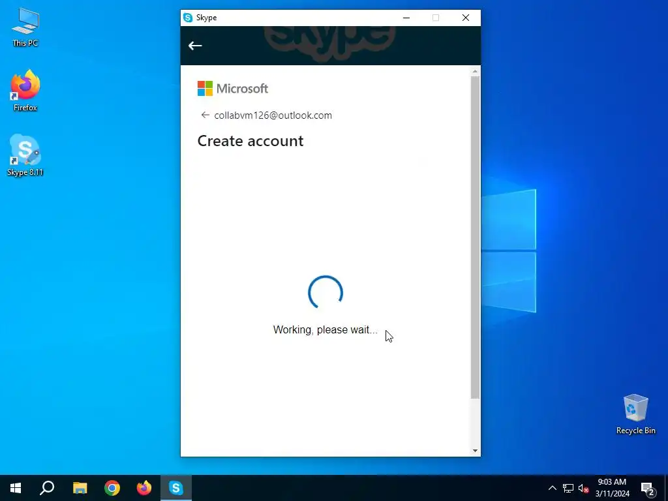Open the network status tray icon
The width and height of the screenshot is (668, 501).
(x=568, y=488)
